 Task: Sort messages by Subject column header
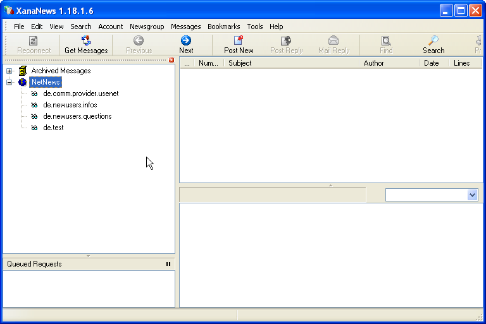291,63
